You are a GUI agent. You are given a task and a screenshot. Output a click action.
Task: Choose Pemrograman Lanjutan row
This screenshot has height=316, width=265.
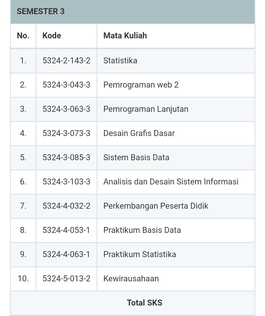132,109
